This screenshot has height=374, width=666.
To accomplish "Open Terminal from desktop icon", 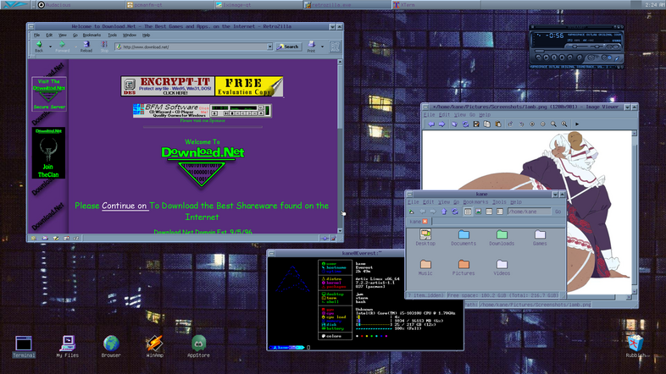I will click(24, 346).
